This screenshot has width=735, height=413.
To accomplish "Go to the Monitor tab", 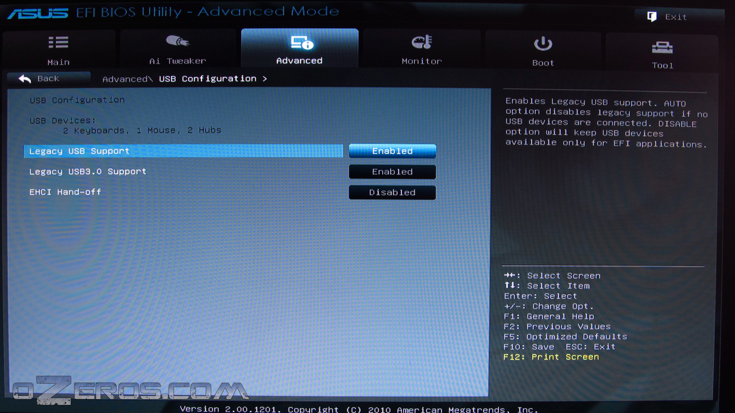I will 422,49.
